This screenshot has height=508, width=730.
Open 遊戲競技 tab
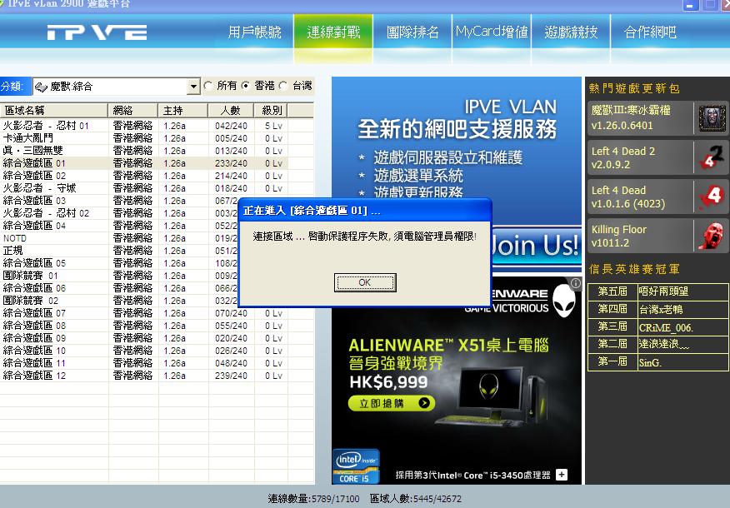pos(571,32)
